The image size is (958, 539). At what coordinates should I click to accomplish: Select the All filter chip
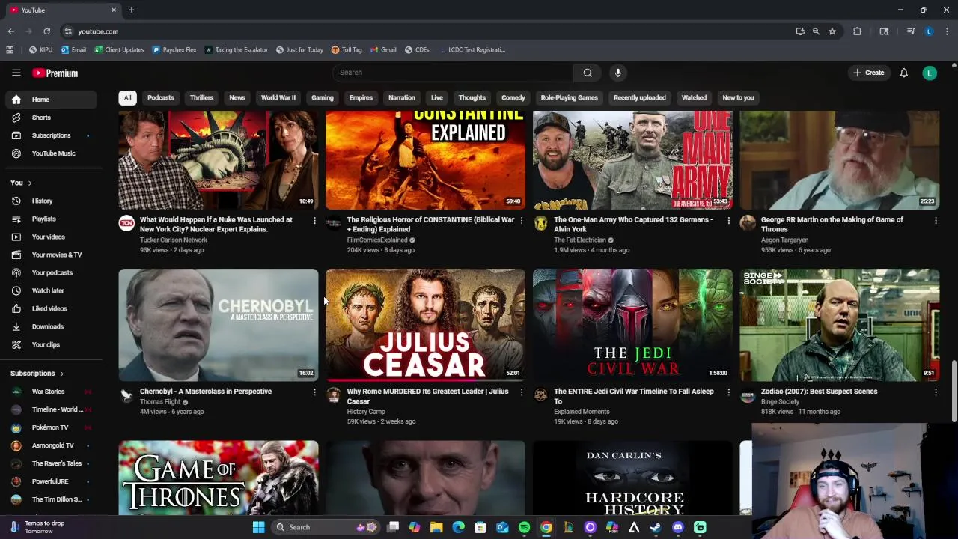[127, 97]
